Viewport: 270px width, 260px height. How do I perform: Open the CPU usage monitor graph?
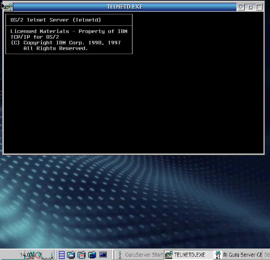[x=27, y=255]
